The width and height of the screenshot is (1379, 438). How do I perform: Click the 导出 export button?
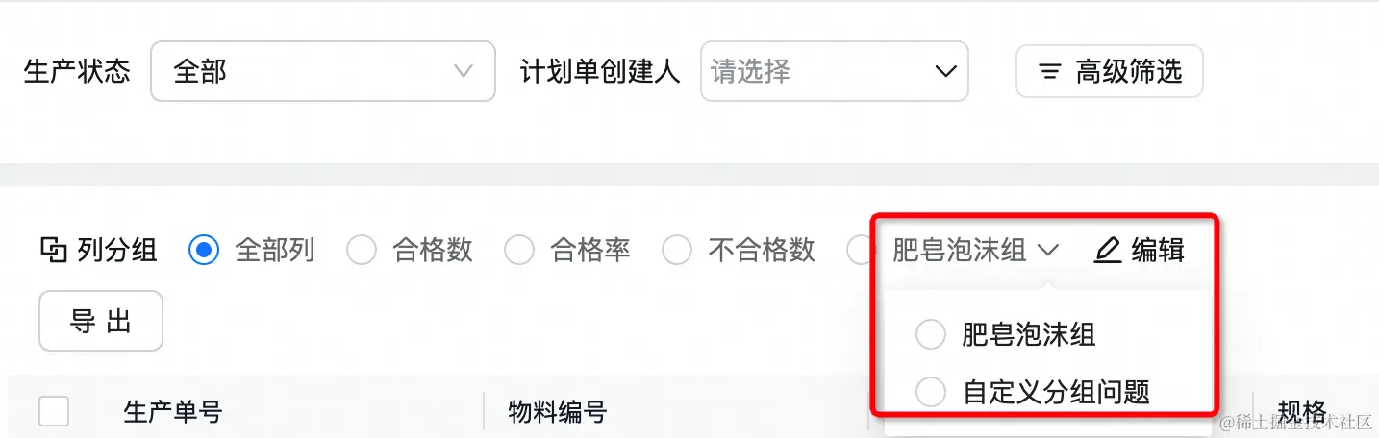[x=101, y=321]
